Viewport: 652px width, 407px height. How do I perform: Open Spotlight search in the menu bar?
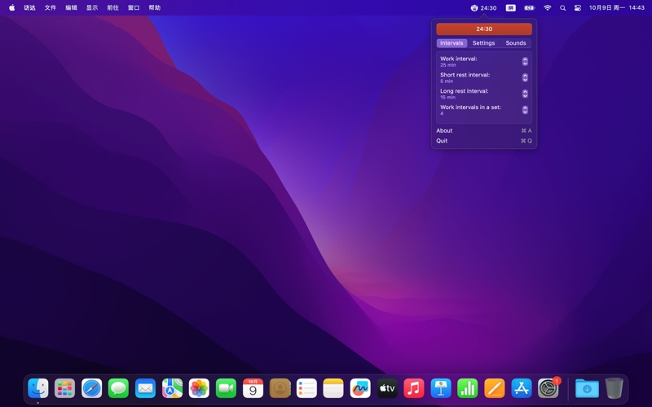562,8
